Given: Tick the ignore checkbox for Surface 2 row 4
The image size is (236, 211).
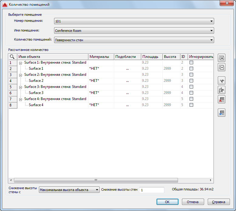Looking at the screenshot, I should click(x=191, y=81).
